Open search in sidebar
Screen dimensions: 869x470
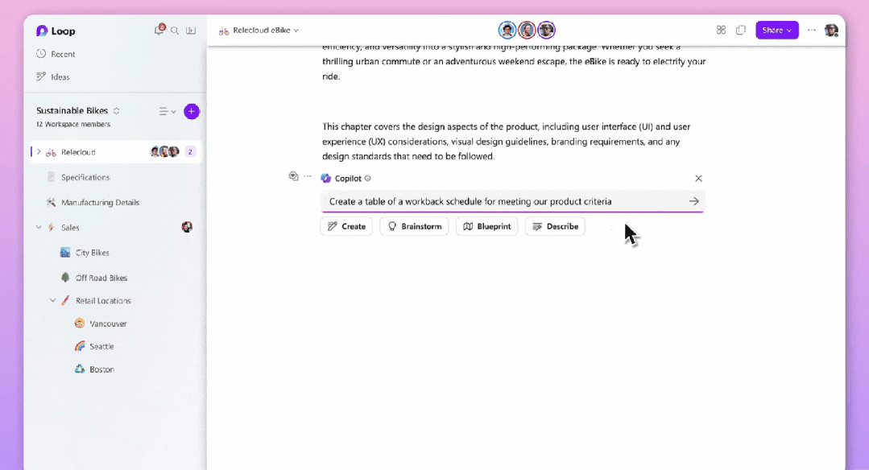click(175, 31)
